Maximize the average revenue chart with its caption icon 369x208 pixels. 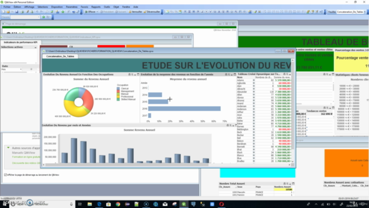235,75
